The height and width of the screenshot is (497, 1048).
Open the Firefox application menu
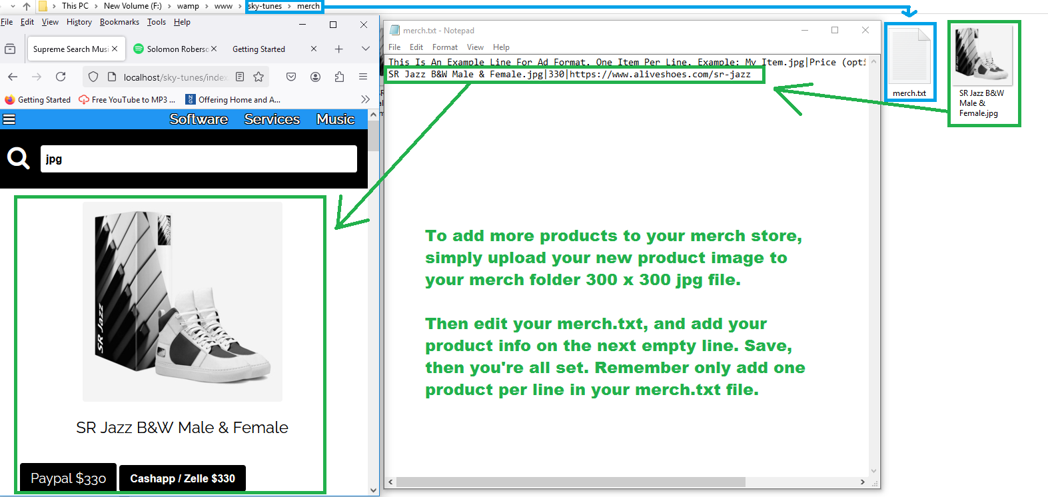pos(363,77)
